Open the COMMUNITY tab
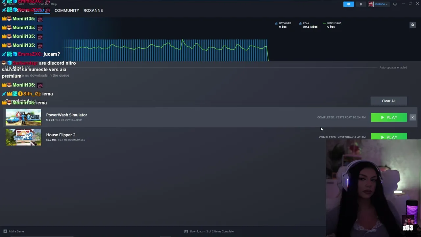The width and height of the screenshot is (421, 237). pos(67,10)
